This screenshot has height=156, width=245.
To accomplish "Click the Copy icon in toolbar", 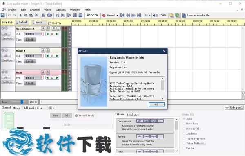I will pyautogui.click(x=25, y=15).
